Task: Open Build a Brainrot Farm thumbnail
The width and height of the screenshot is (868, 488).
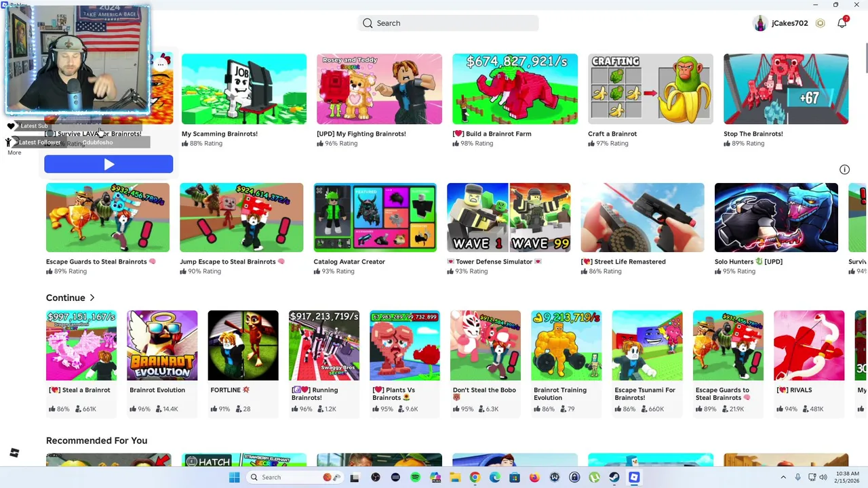Action: point(515,89)
